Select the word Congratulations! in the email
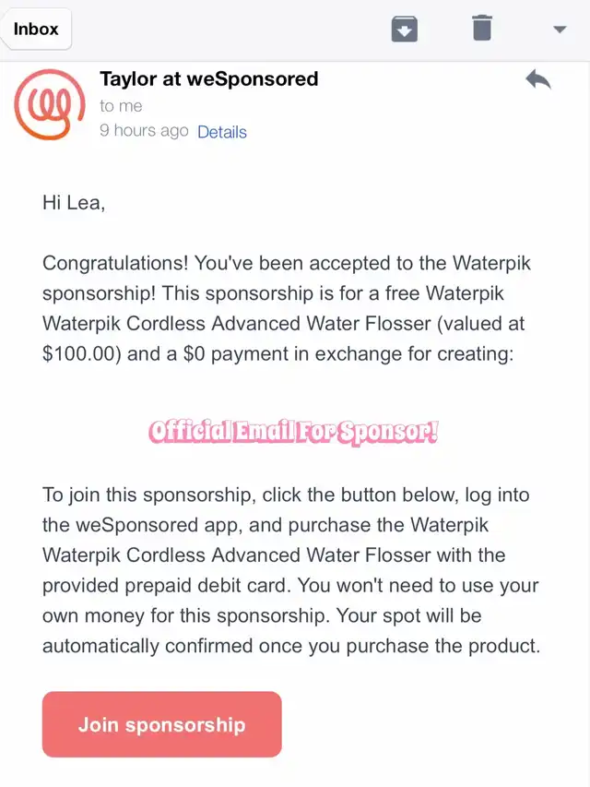This screenshot has height=787, width=590. click(115, 264)
